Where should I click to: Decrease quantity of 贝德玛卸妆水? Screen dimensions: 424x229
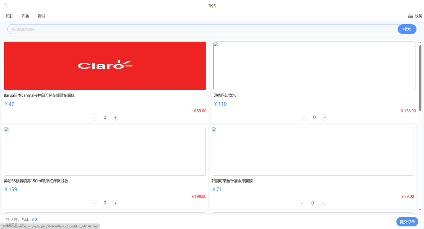[304, 117]
